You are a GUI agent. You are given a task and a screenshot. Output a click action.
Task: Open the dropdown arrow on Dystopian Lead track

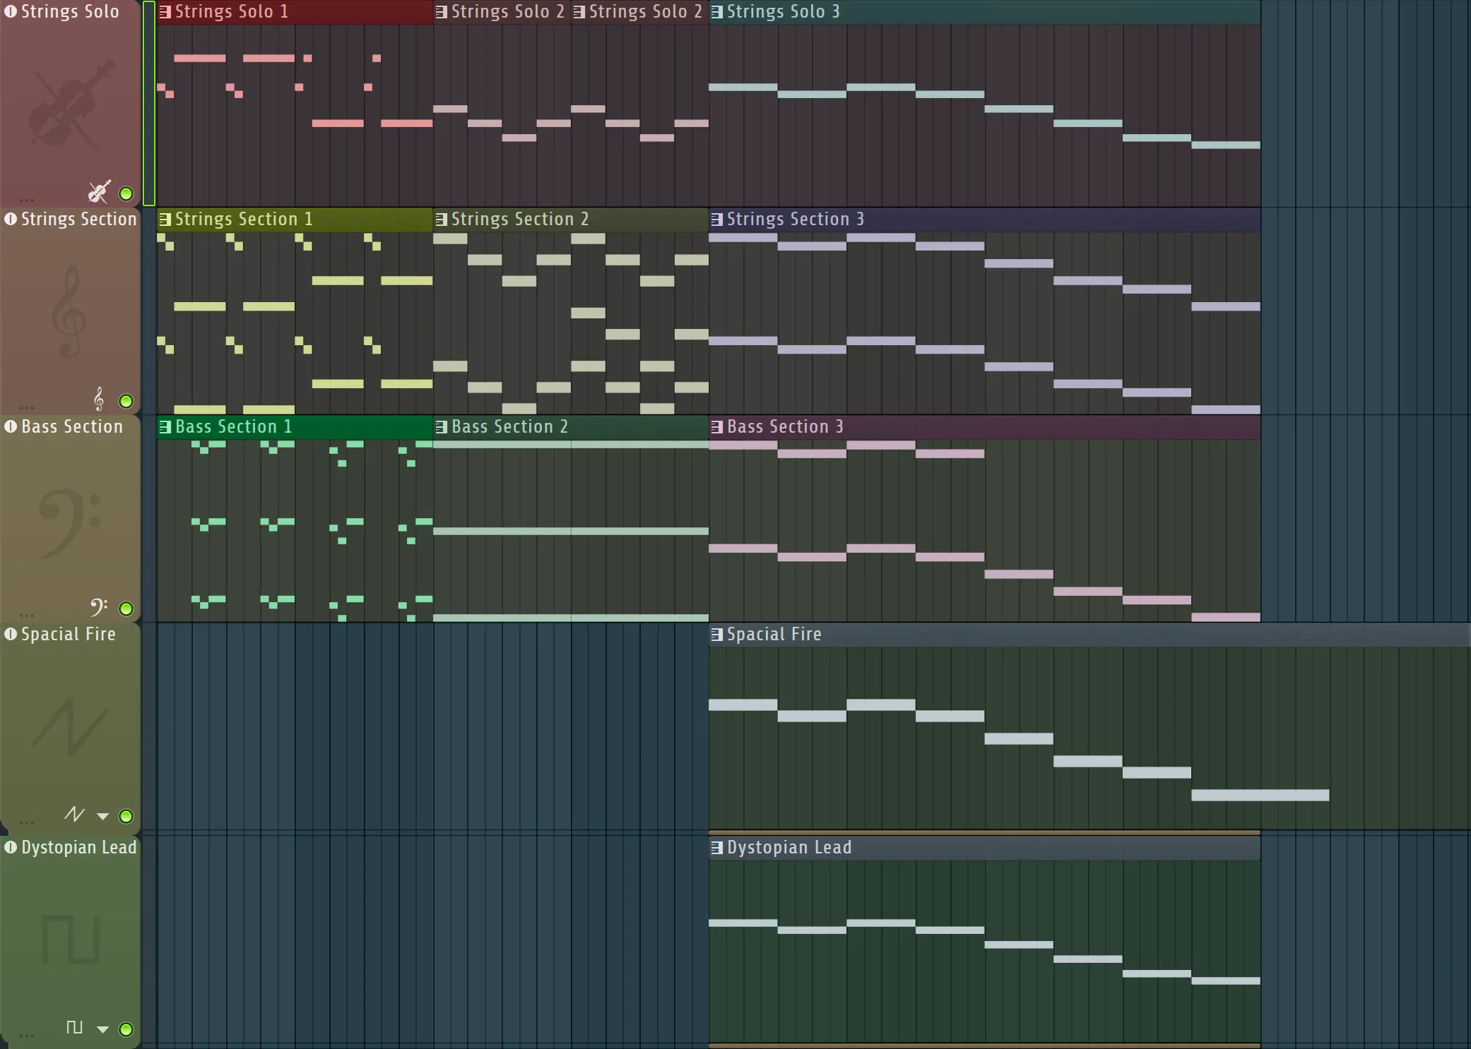click(x=102, y=1030)
